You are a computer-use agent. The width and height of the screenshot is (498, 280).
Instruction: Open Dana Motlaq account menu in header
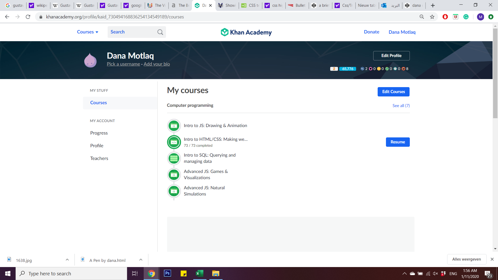pos(402,32)
